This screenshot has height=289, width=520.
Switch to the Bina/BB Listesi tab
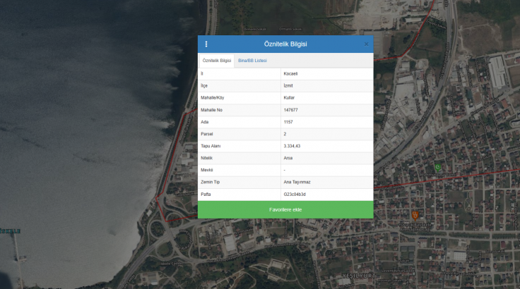(x=252, y=61)
